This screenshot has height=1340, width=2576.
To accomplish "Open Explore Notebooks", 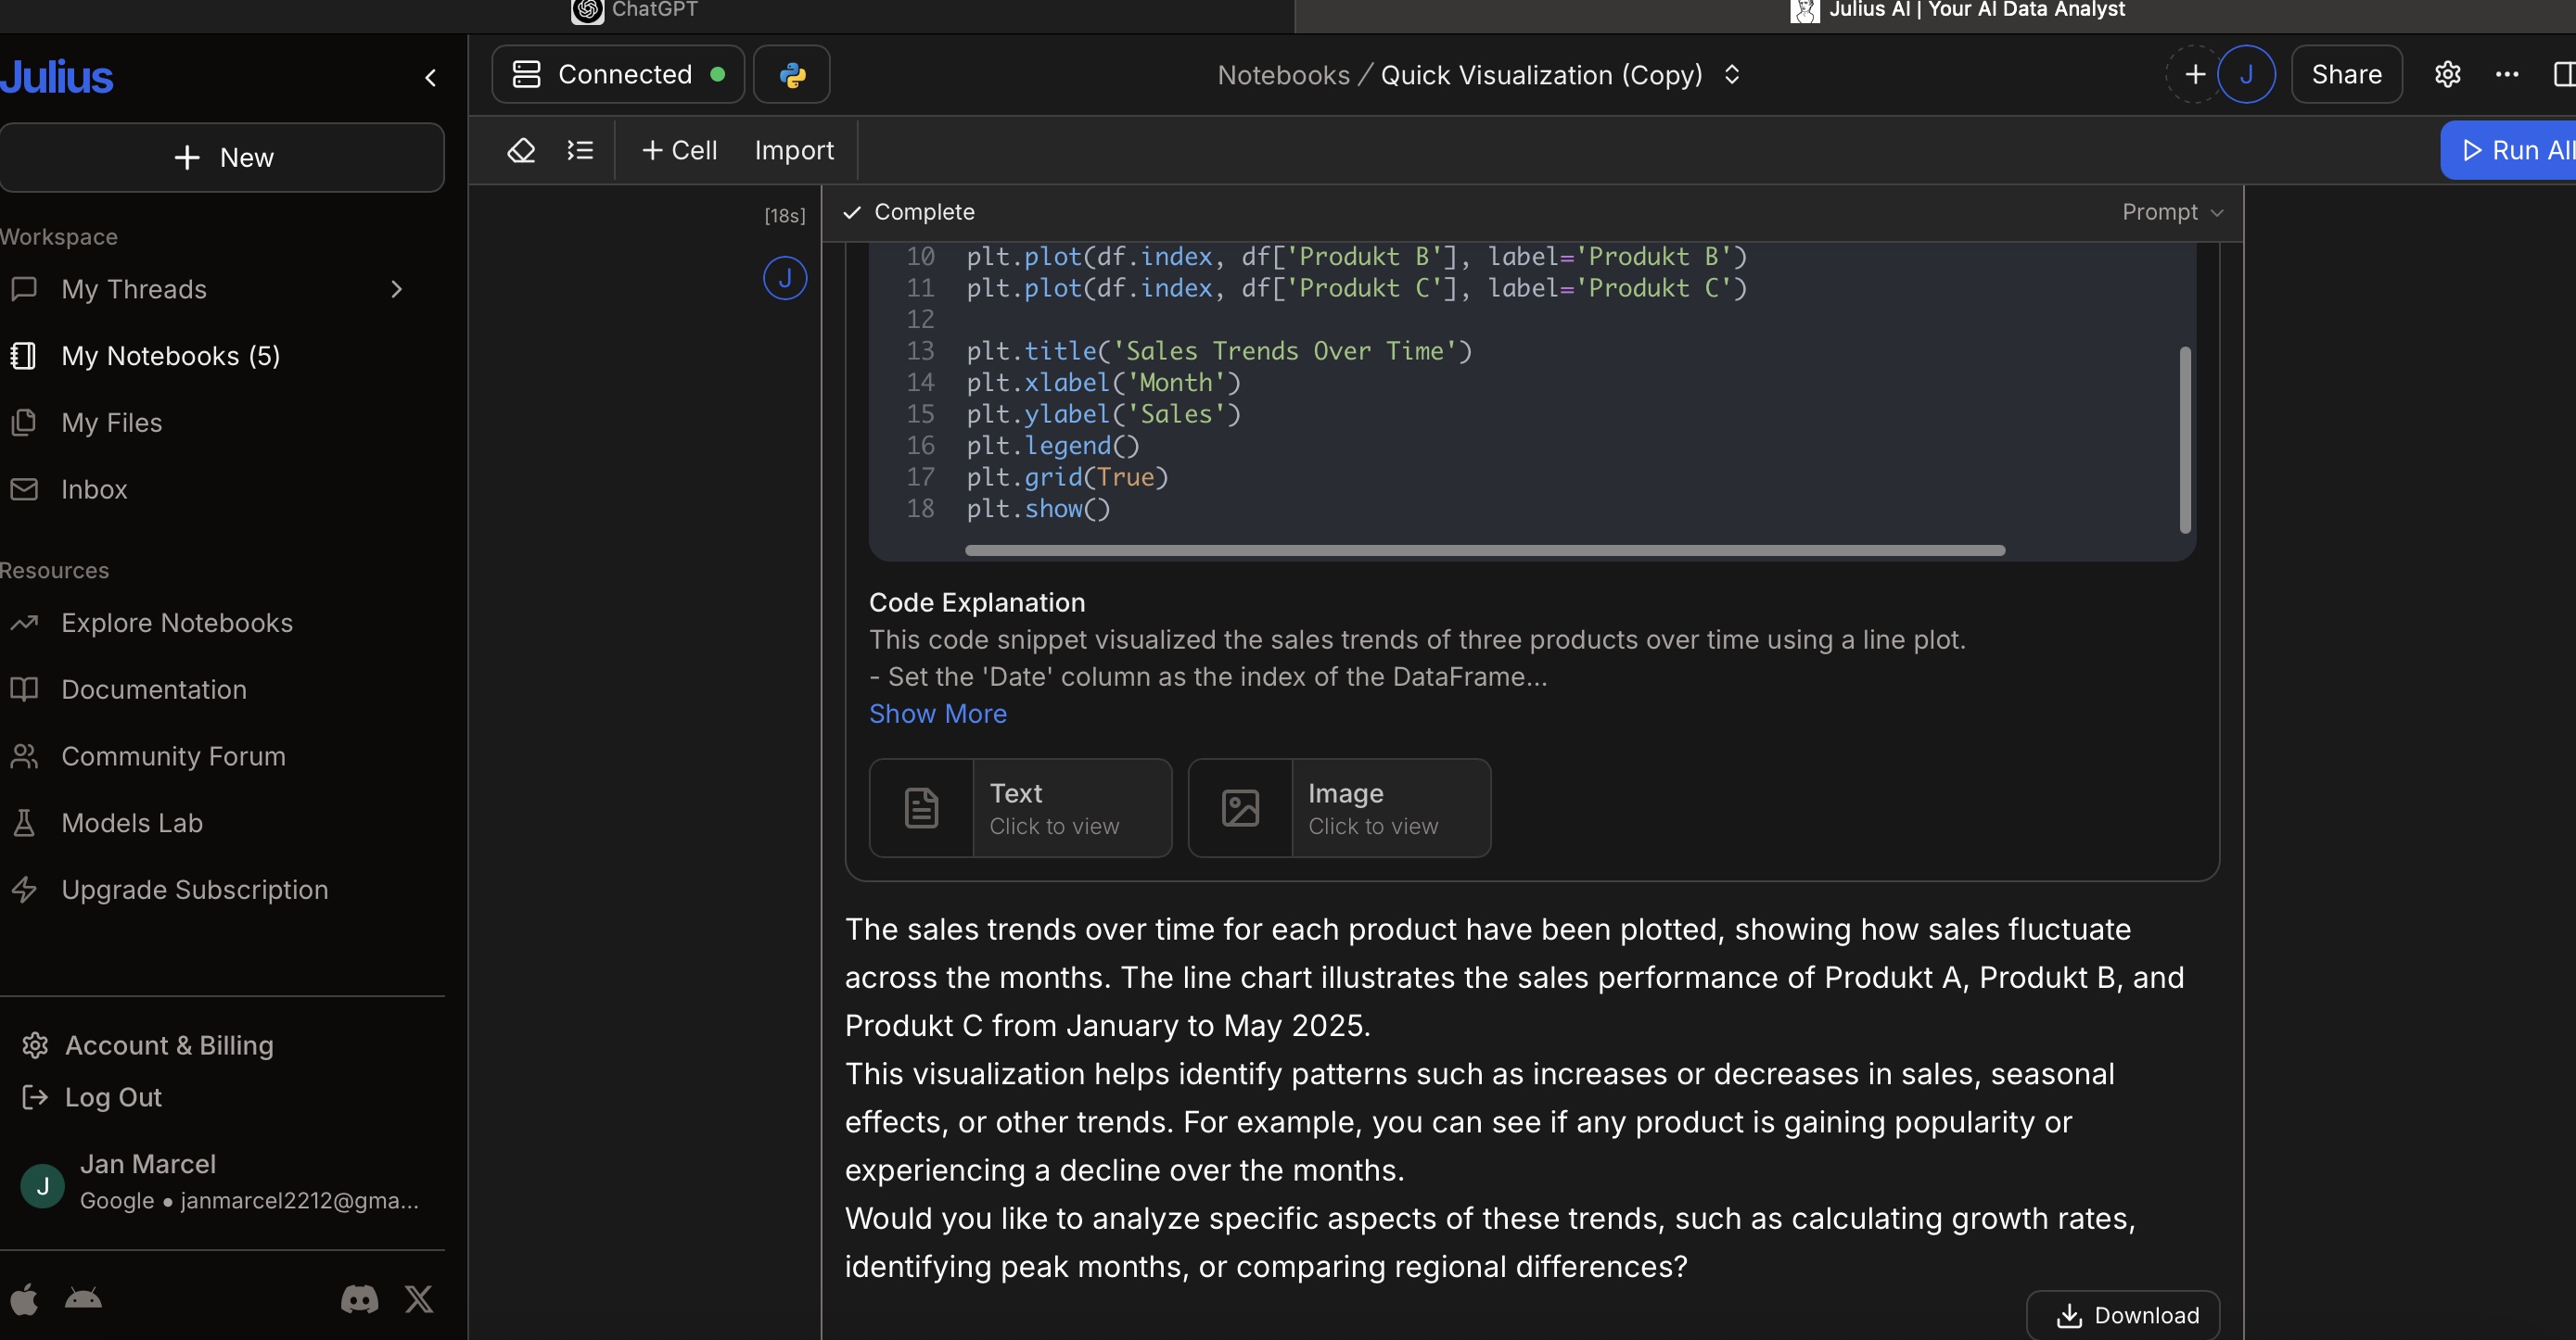I will (177, 623).
